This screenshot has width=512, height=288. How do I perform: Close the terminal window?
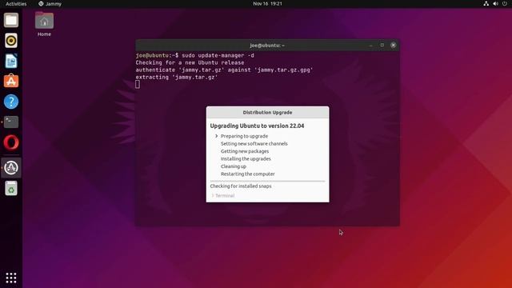point(393,45)
